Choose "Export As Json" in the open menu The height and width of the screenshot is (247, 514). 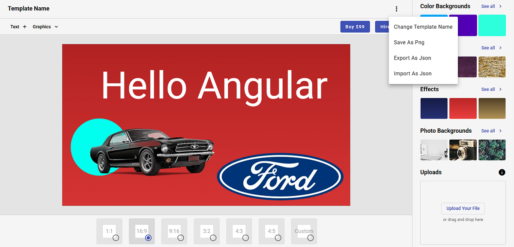[x=412, y=58]
